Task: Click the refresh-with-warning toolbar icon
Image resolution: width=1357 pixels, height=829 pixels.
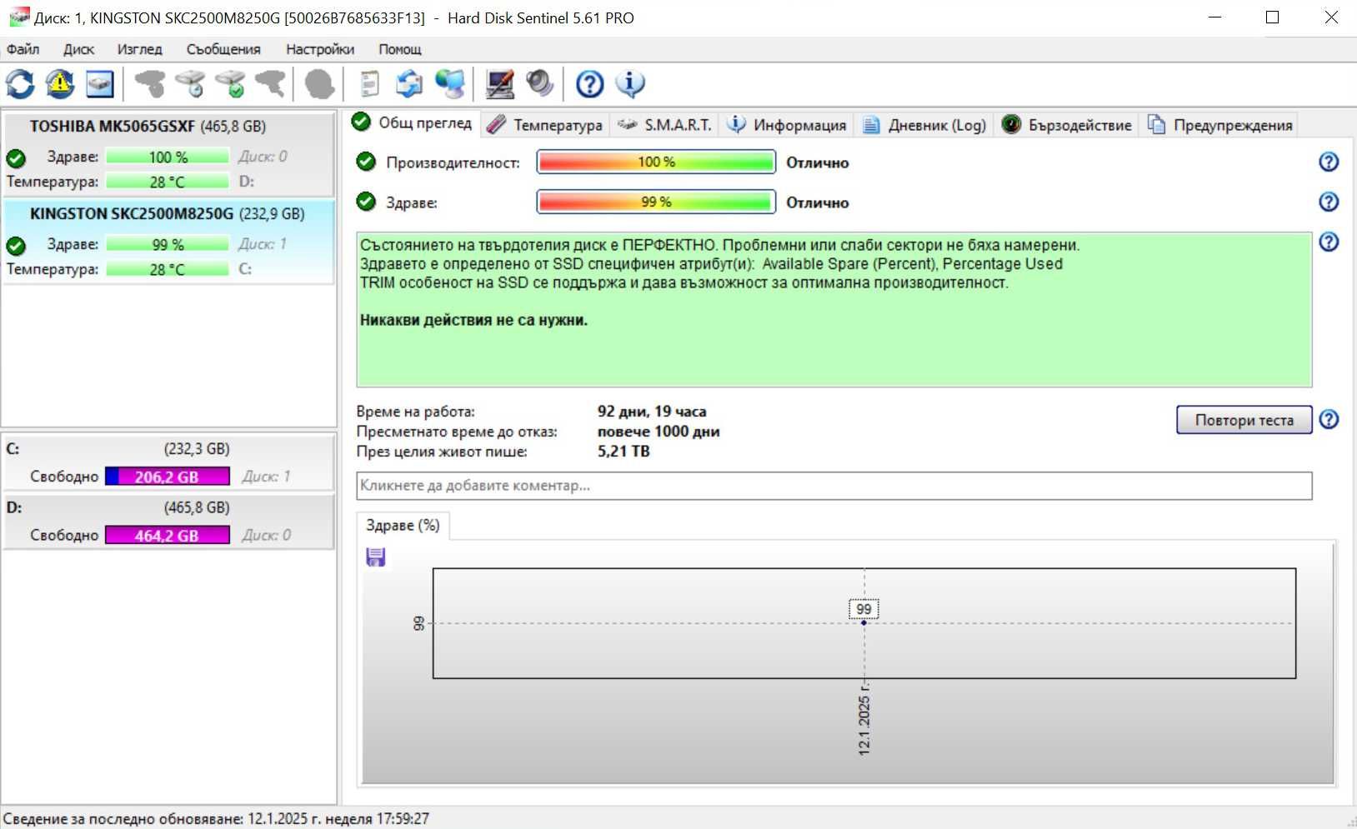Action: [x=60, y=83]
